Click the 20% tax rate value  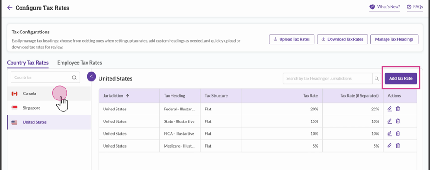click(x=314, y=109)
